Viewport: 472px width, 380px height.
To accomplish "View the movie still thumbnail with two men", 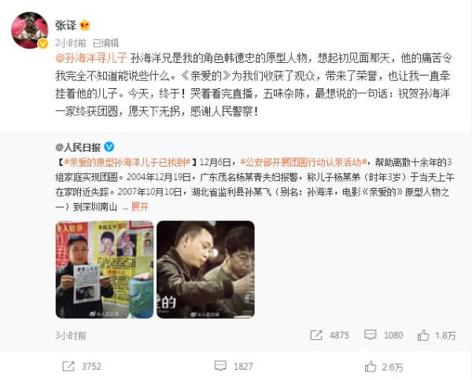I will point(205,270).
